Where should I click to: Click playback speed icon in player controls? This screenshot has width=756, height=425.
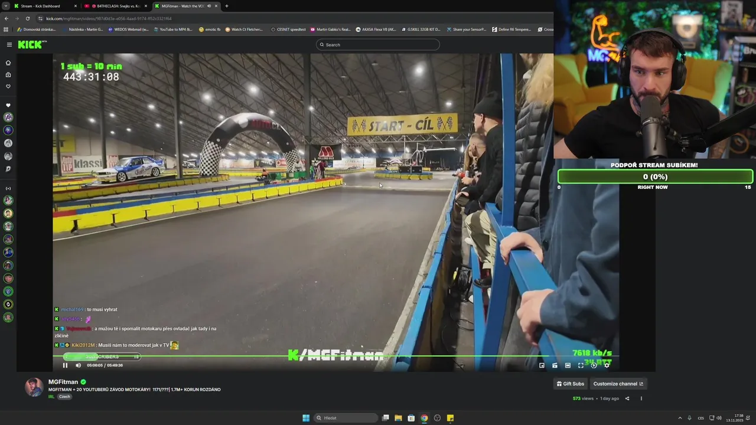(x=594, y=365)
